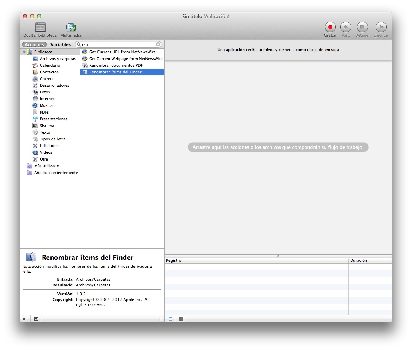Select the Calendario category icon
The image size is (412, 350).
[35, 65]
